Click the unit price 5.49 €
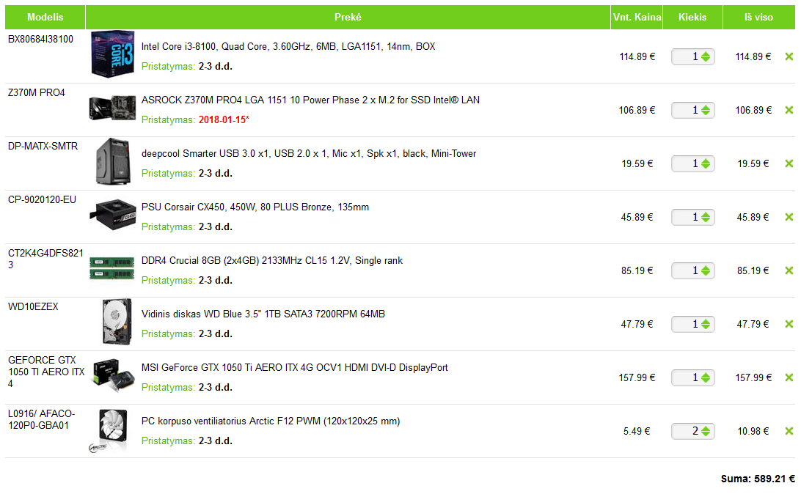This screenshot has width=801, height=494. tap(637, 431)
